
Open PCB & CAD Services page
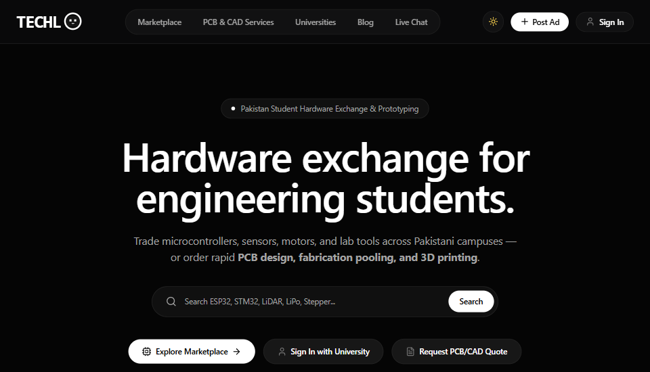[238, 22]
